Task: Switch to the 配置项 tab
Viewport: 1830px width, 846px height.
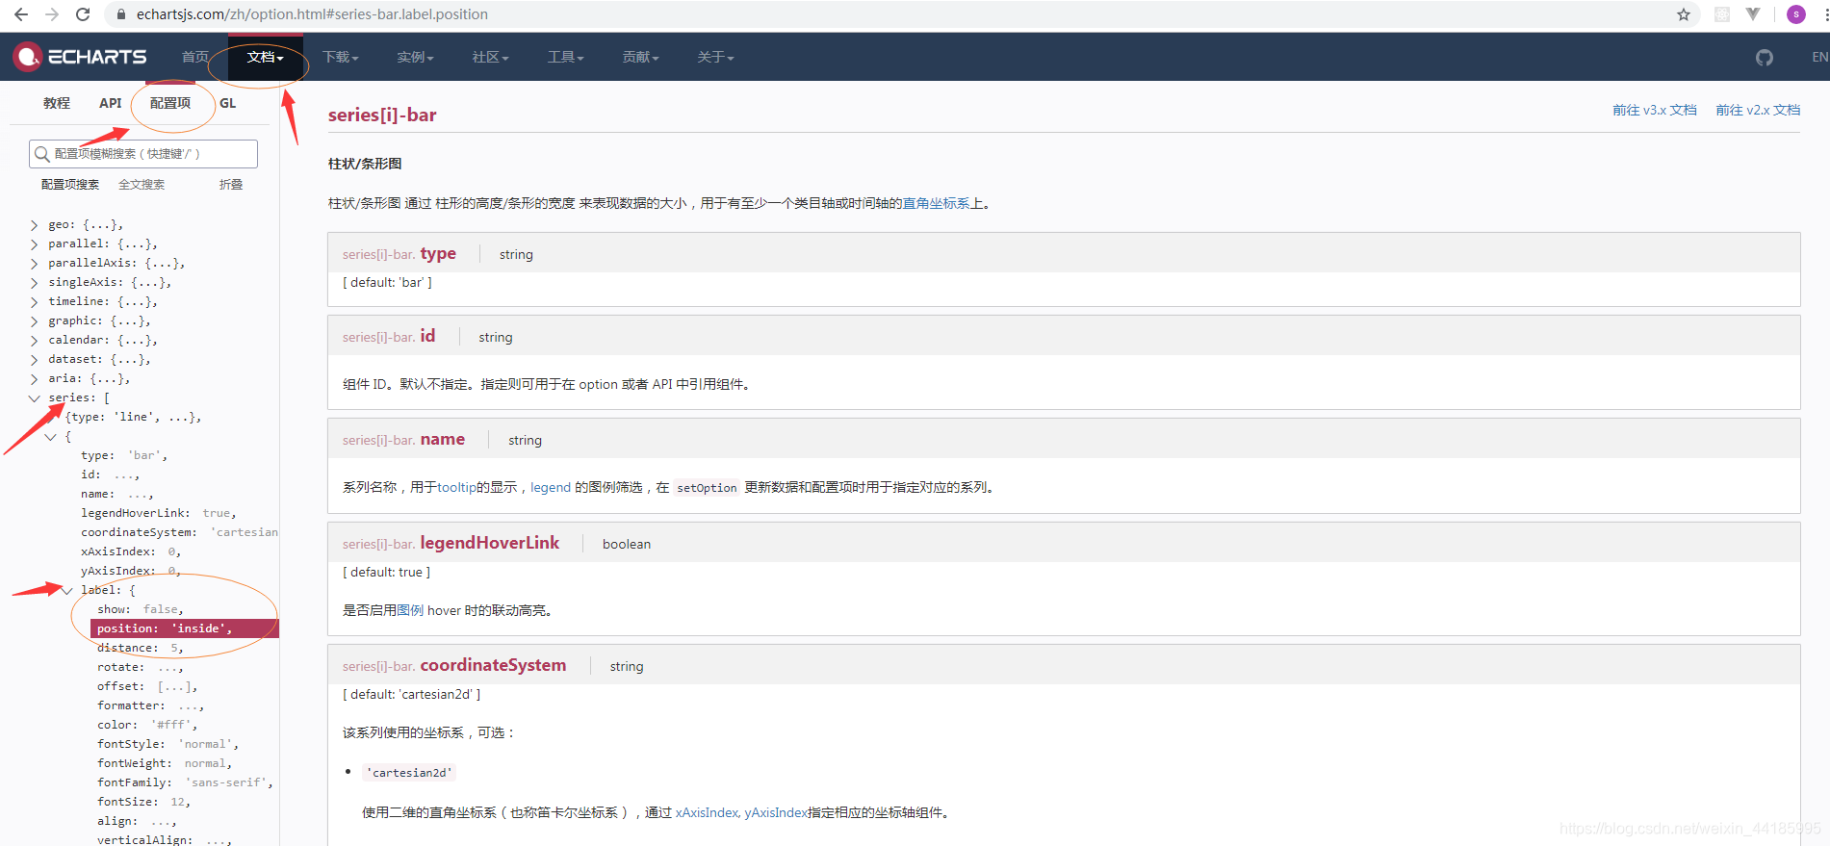Action: pos(170,103)
